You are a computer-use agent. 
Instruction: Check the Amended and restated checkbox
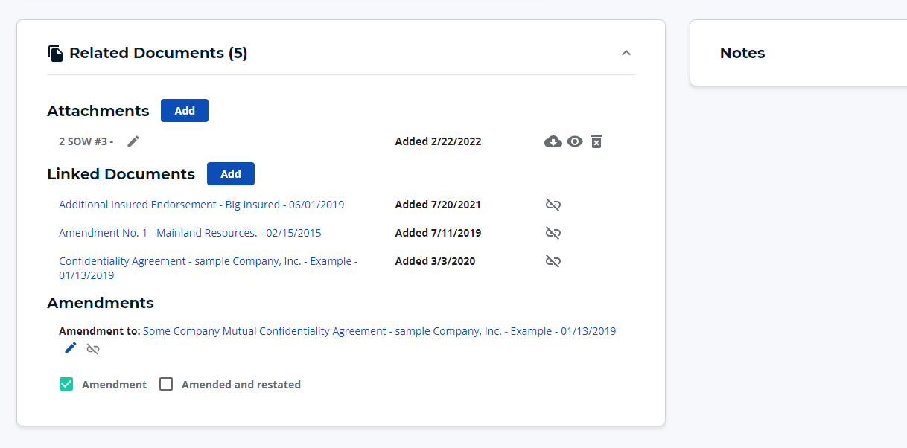pyautogui.click(x=166, y=384)
